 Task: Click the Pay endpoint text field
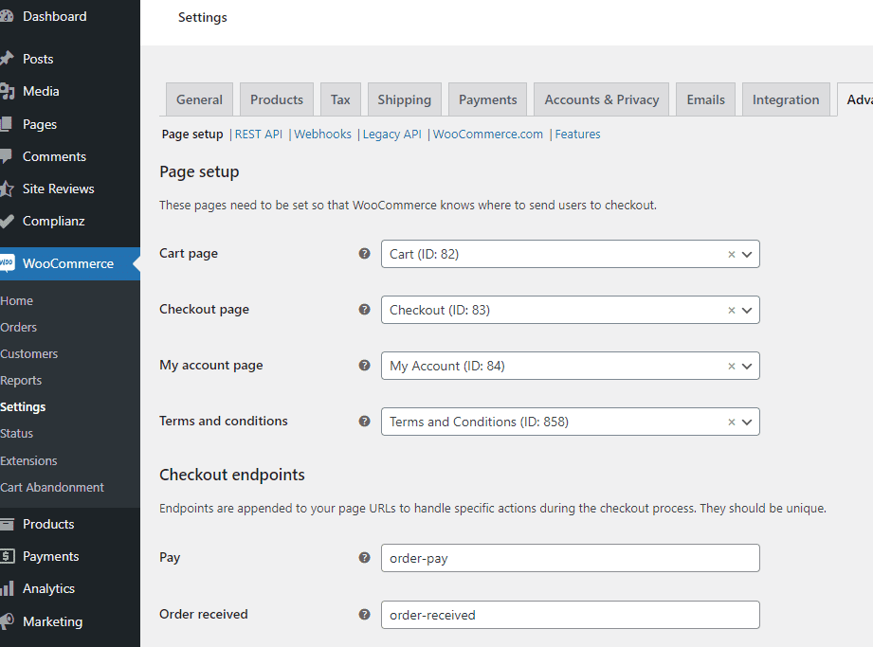(570, 558)
